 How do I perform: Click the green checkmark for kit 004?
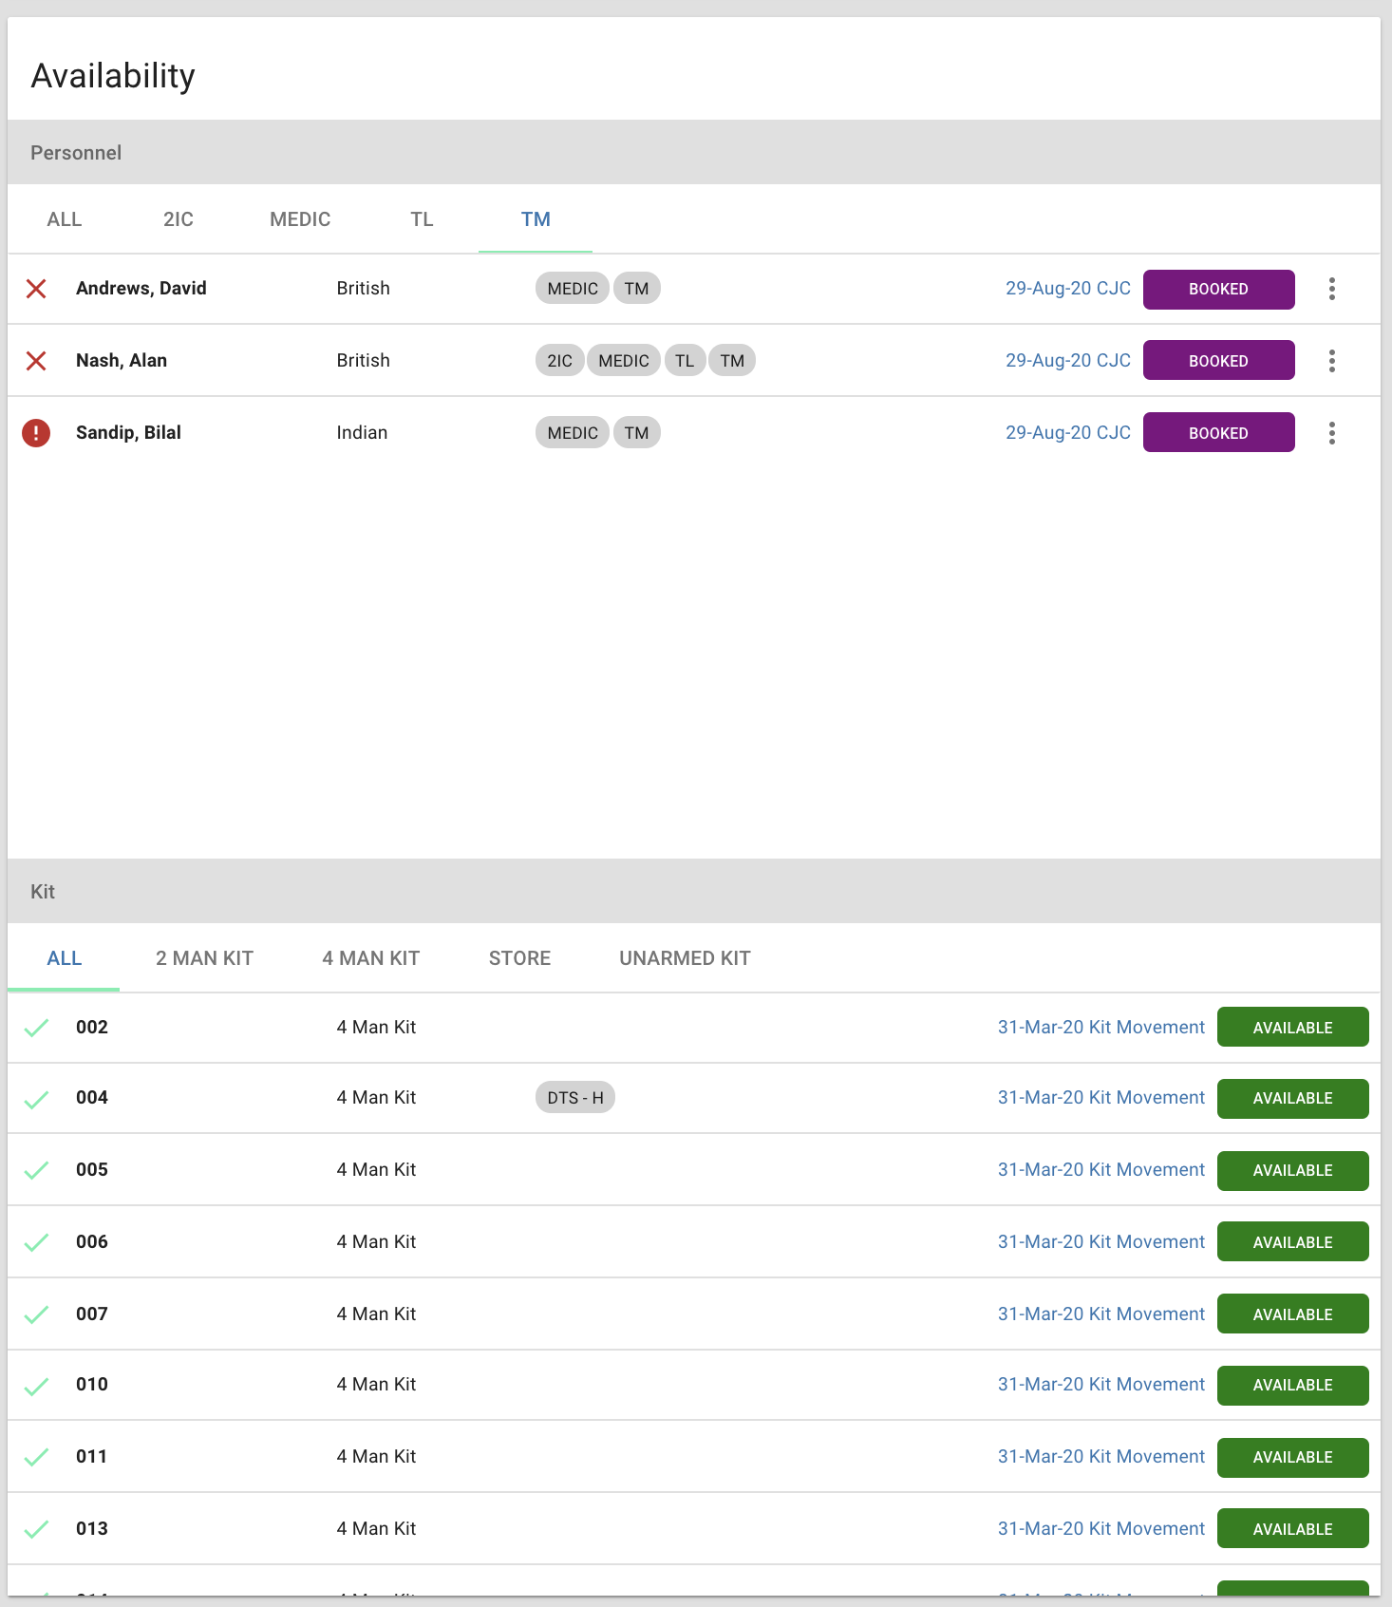36,1099
